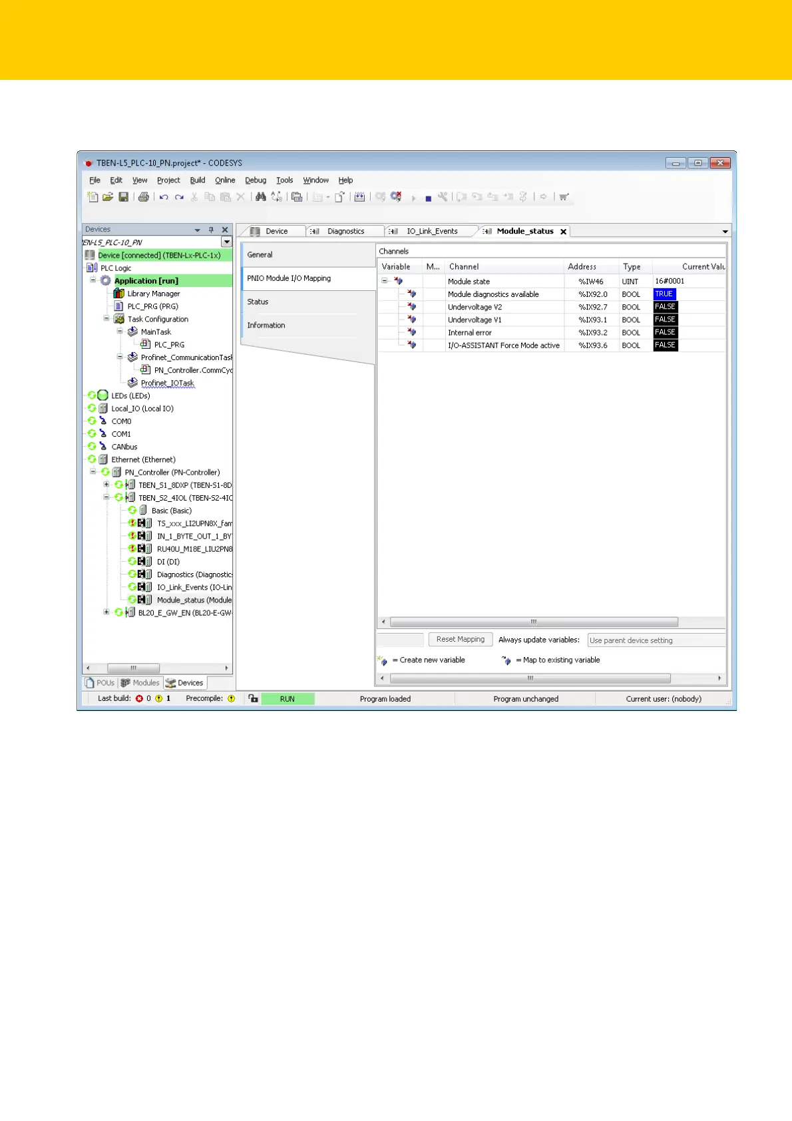Click the Print toolbar icon
Image resolution: width=792 pixels, height=1121 pixels.
click(143, 197)
